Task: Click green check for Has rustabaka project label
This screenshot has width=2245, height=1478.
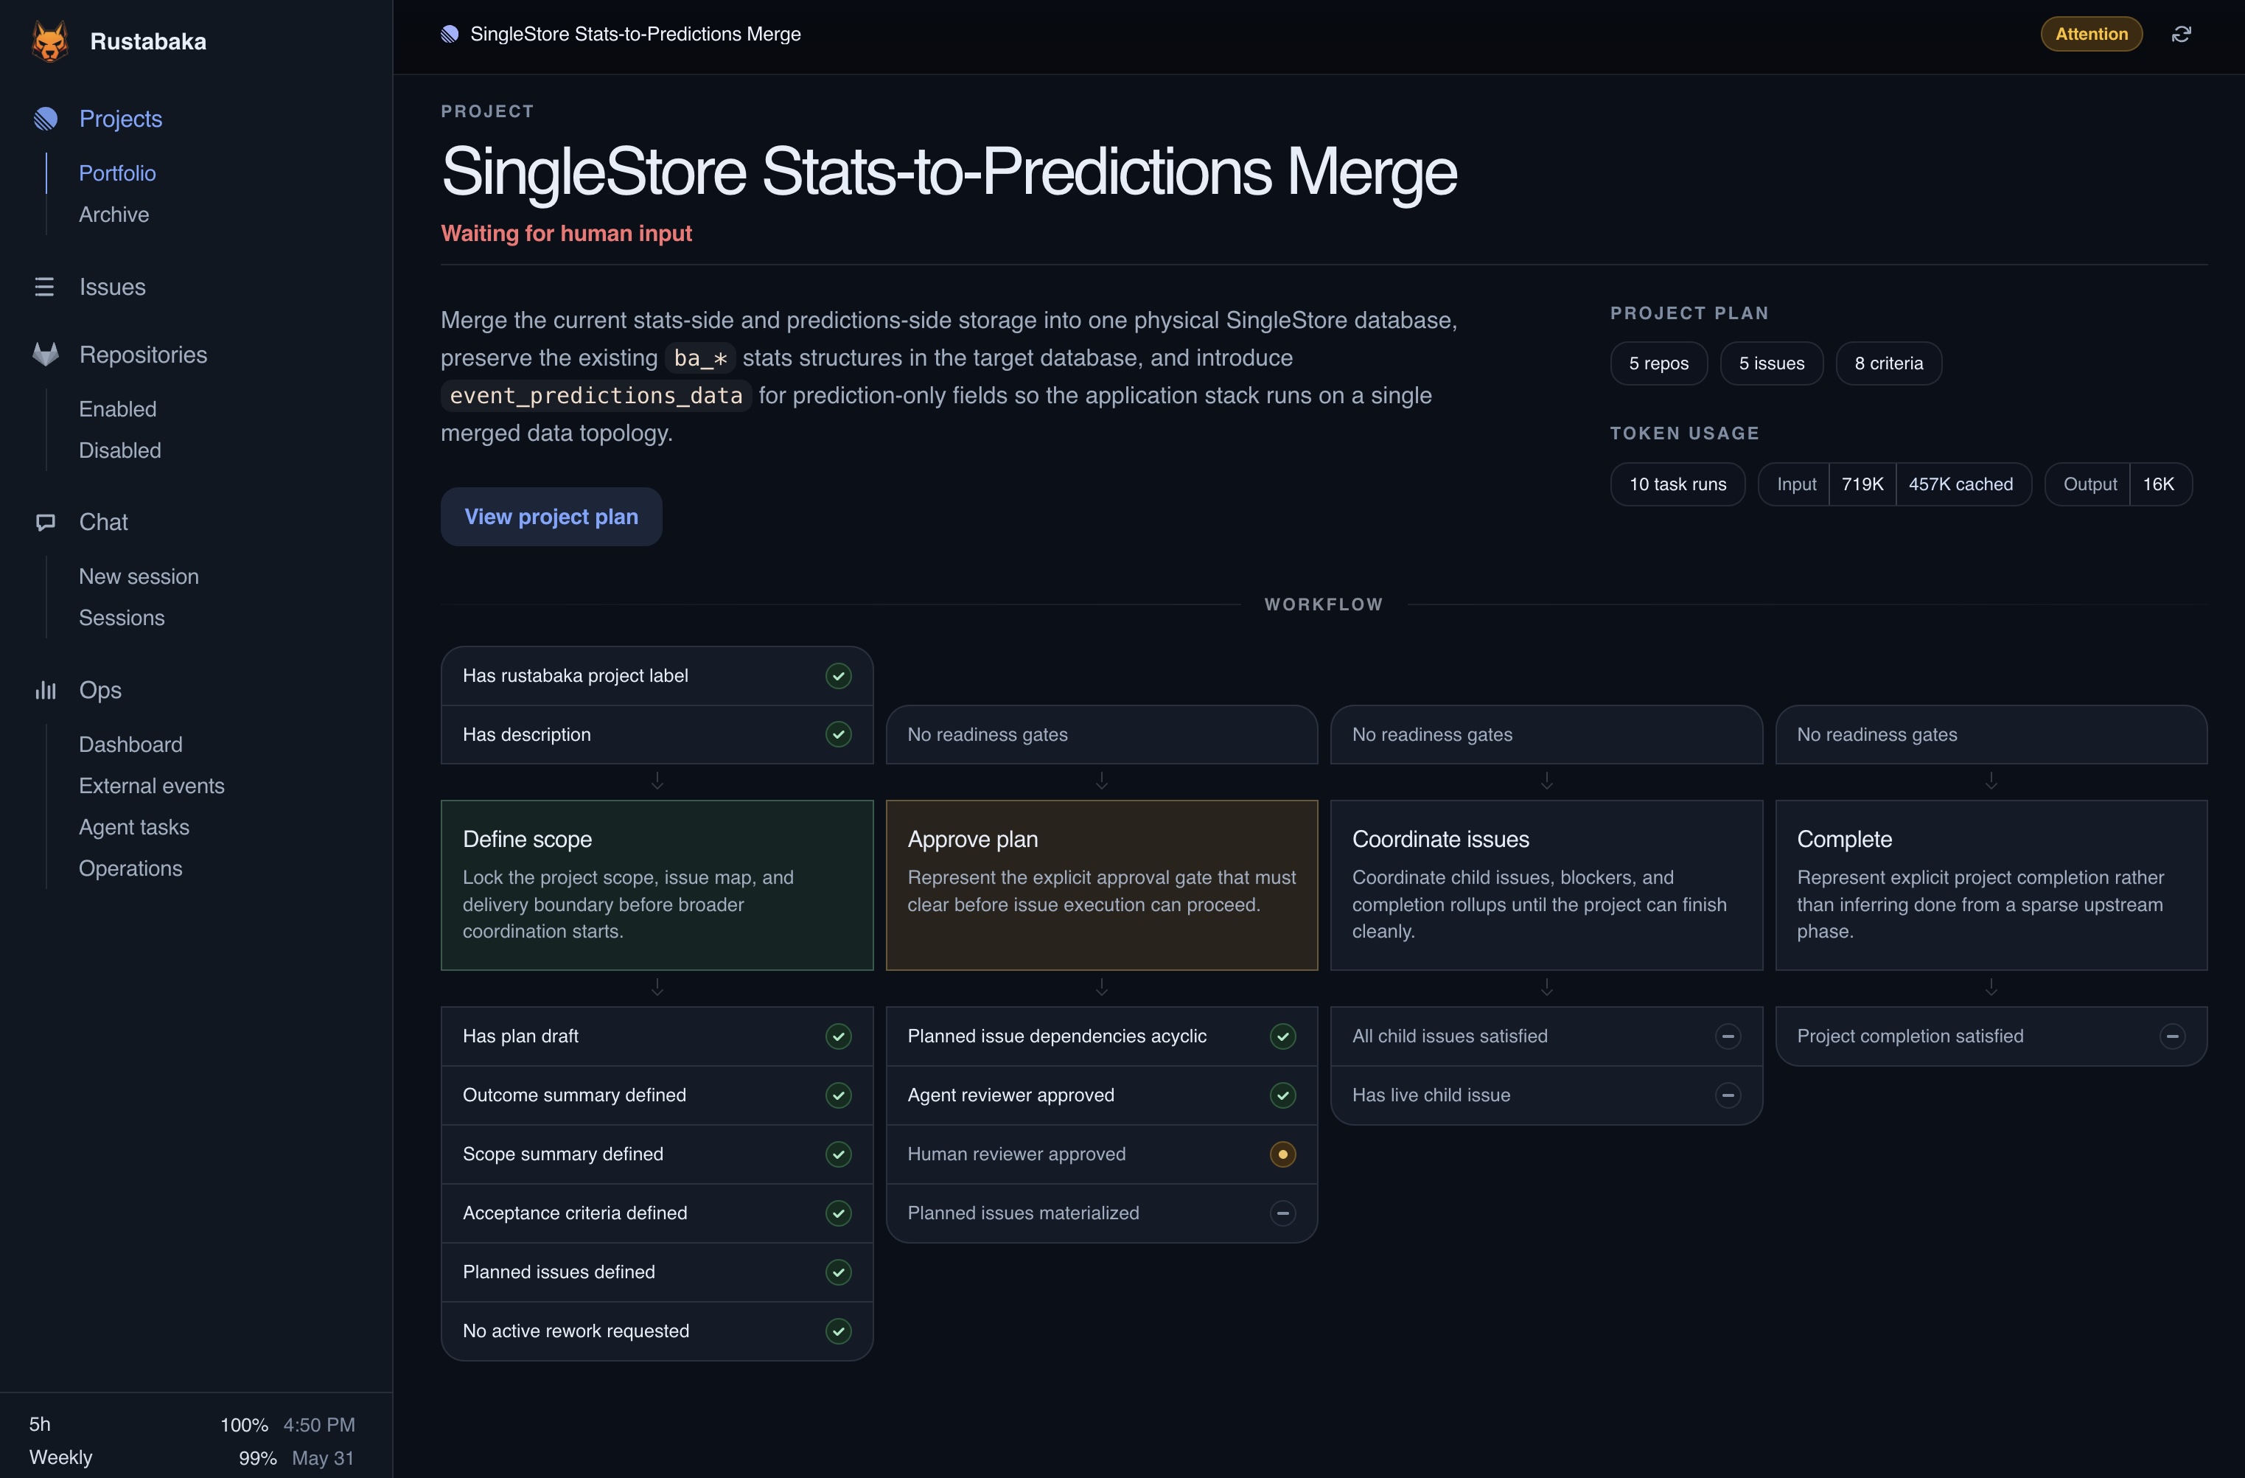Action: coord(837,675)
